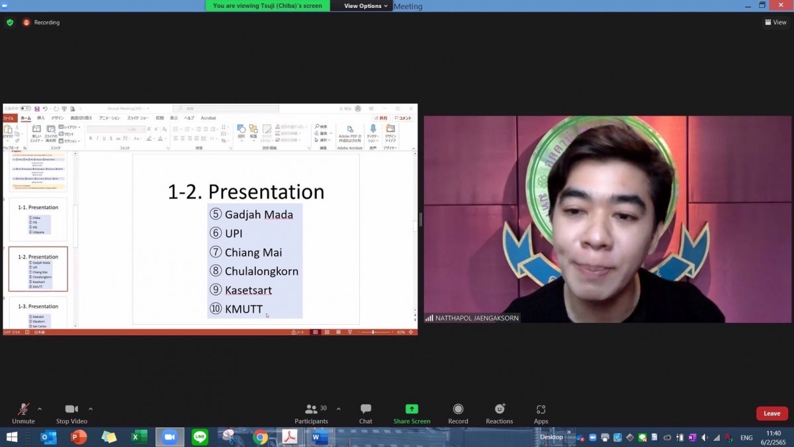Open Excel from the taskbar
Viewport: 794px width, 447px height.
pyautogui.click(x=139, y=437)
